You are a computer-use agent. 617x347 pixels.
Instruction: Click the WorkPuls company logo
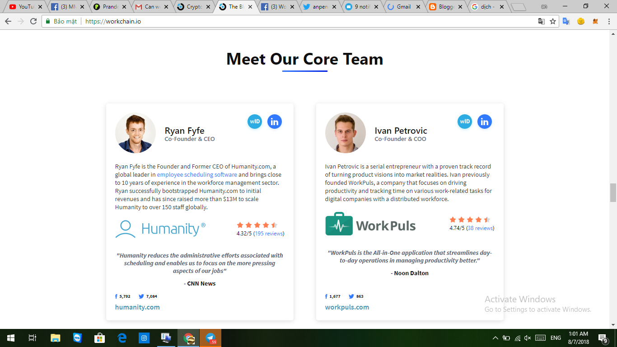tap(370, 224)
